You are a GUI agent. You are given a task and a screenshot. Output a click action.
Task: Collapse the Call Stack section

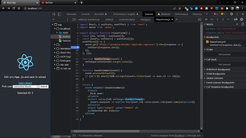tap(205, 59)
